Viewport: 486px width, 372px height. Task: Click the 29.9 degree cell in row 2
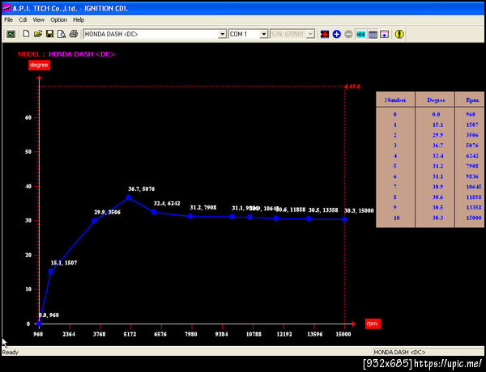pos(437,135)
